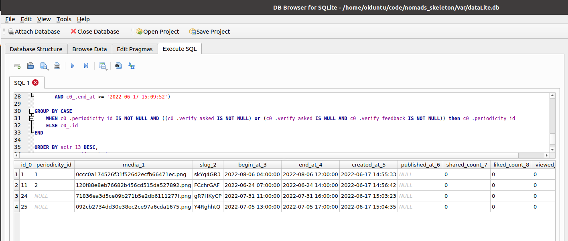Collapse the WHEN fold at line 31
The height and width of the screenshot is (241, 568).
(31, 118)
